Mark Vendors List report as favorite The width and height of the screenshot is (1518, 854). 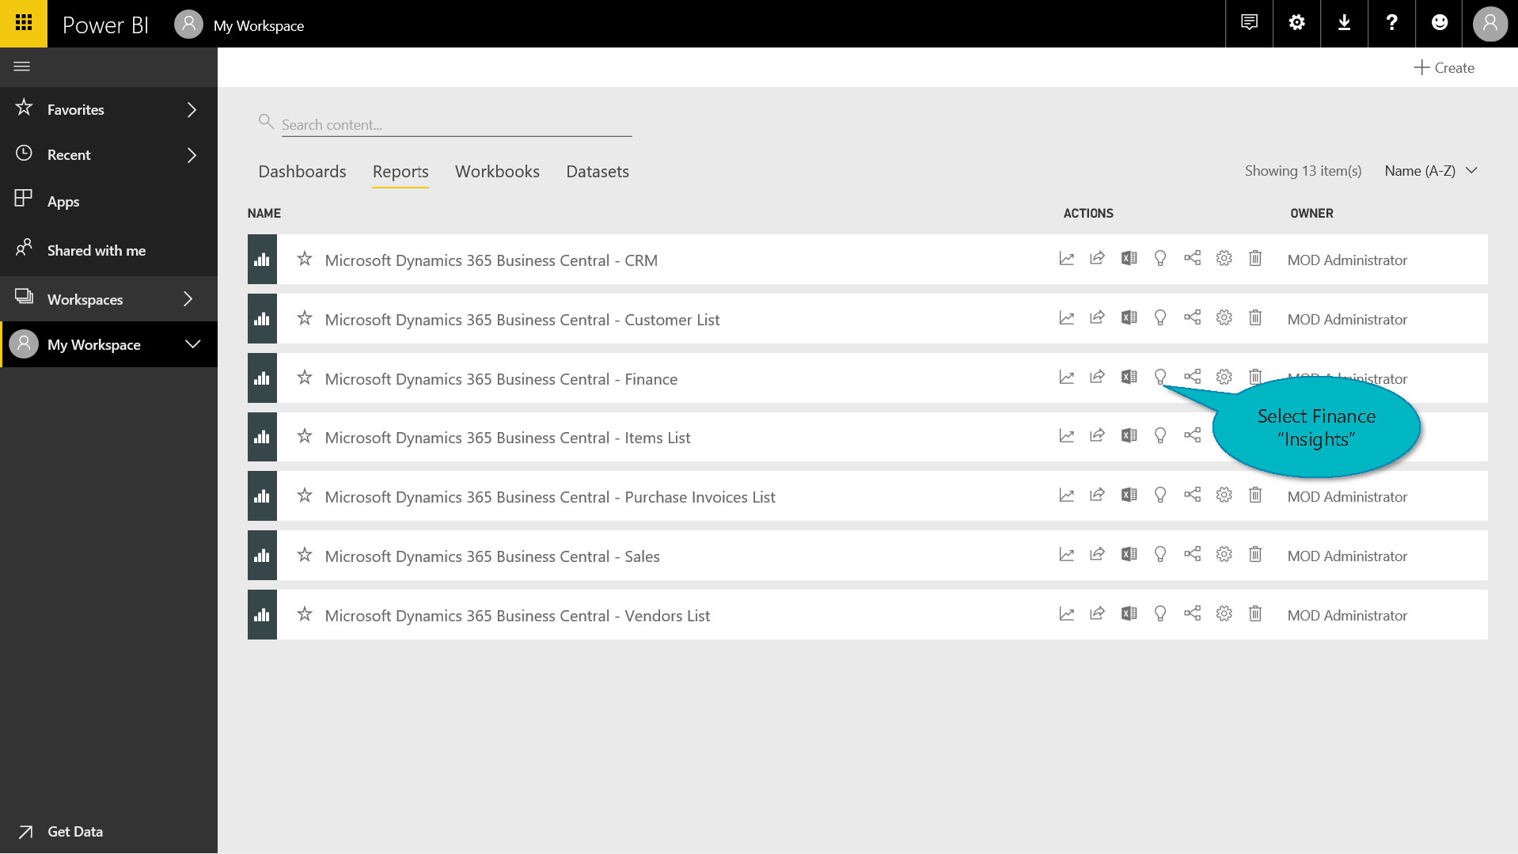[305, 615]
